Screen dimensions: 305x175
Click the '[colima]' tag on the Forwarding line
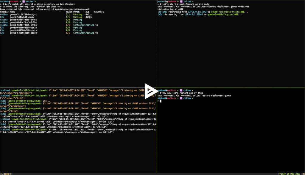[162, 12]
